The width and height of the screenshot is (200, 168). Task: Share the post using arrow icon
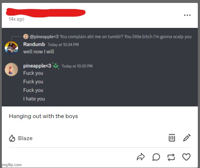(x=141, y=157)
